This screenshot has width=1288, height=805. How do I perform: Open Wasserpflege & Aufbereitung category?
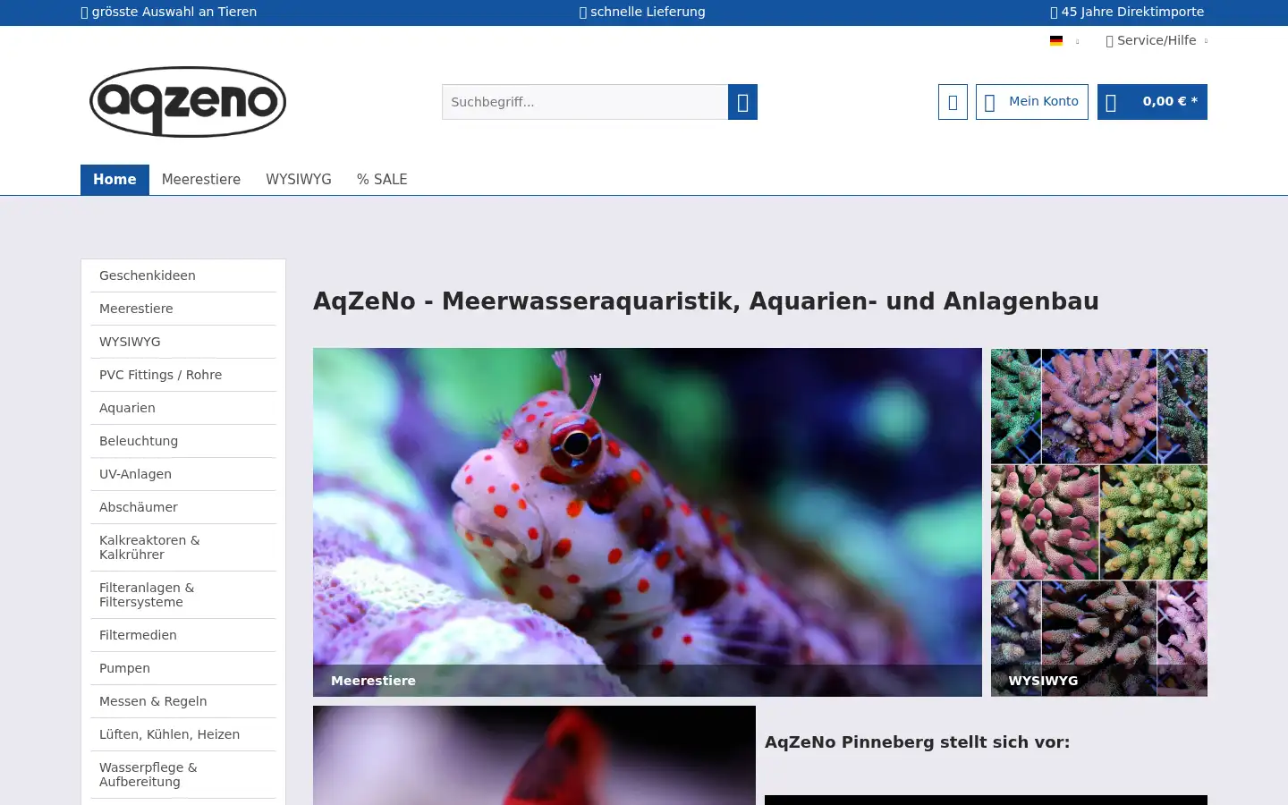[x=183, y=775]
